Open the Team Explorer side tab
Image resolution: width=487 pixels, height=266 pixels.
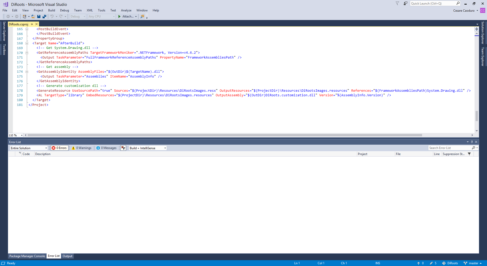(x=483, y=57)
